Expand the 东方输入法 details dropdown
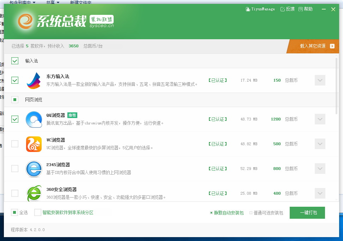Screen dimensions: 343x241 pyautogui.click(x=320, y=80)
